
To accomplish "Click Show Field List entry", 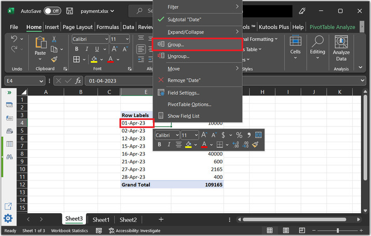I will tap(197, 116).
